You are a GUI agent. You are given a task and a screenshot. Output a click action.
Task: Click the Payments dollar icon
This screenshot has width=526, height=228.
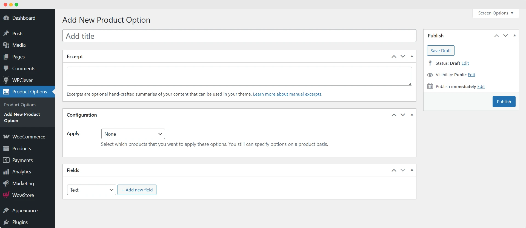pos(6,160)
